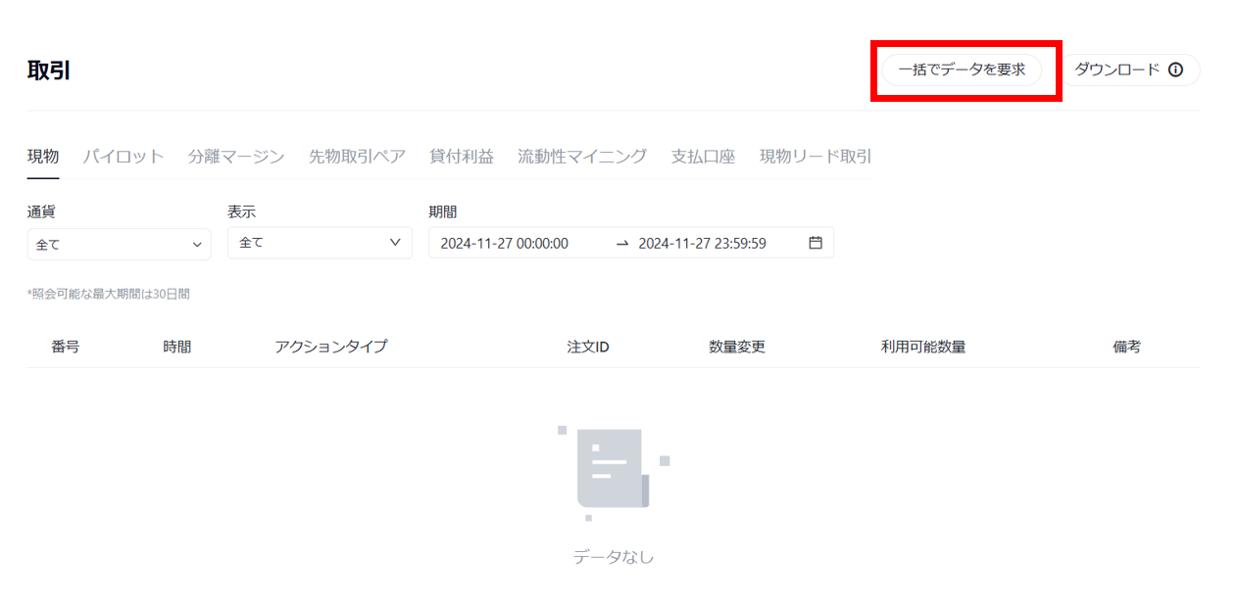Click the データなし empty-state text

click(614, 557)
